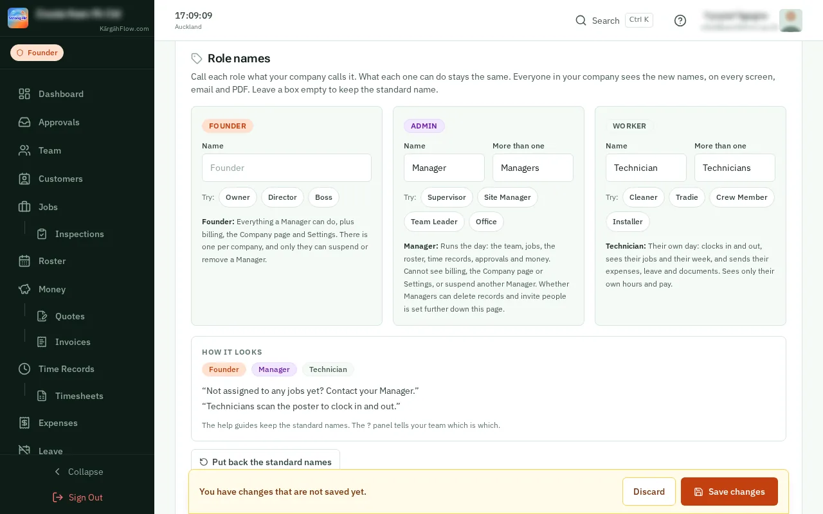The width and height of the screenshot is (823, 514).
Task: Select the Installer suggestion chip
Action: (x=628, y=222)
